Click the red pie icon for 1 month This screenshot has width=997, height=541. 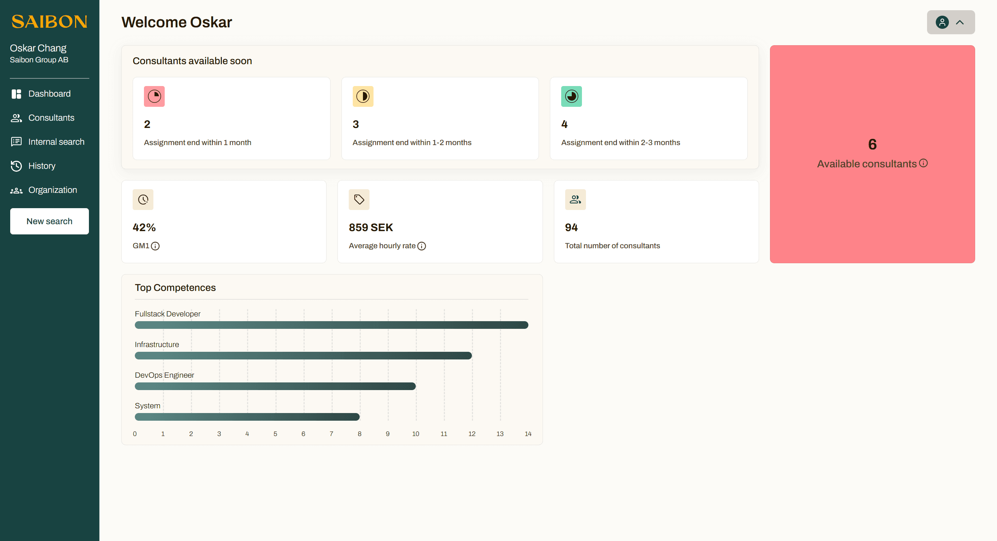tap(154, 96)
